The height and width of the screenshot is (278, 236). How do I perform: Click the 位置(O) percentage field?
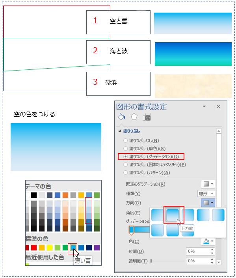click(x=201, y=251)
